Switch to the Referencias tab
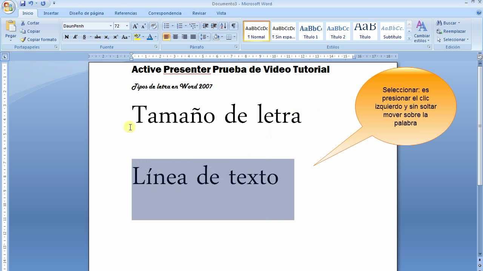 pyautogui.click(x=126, y=13)
